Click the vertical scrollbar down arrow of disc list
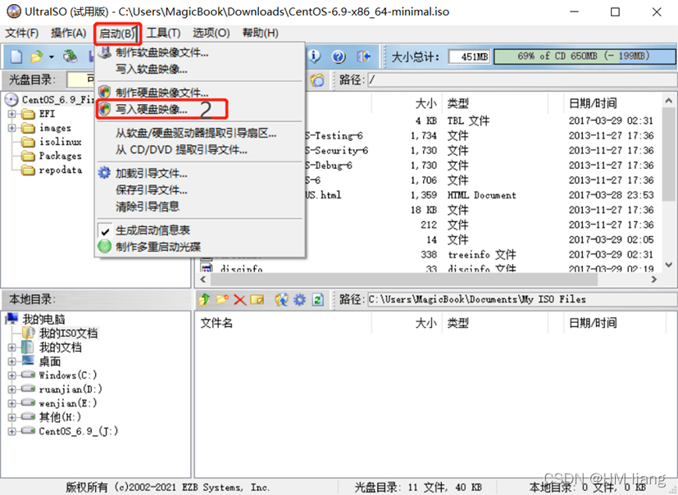Viewport: 678px width, 495px height. pos(669,265)
